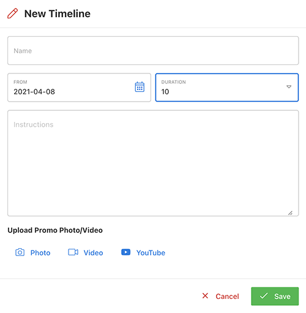The image size is (306, 313).
Task: Click the checkmark icon on Save button
Action: click(x=264, y=296)
